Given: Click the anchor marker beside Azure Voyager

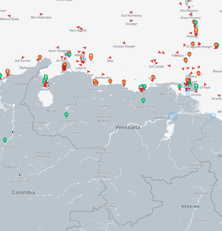Looking at the screenshot, I should click(x=66, y=55).
